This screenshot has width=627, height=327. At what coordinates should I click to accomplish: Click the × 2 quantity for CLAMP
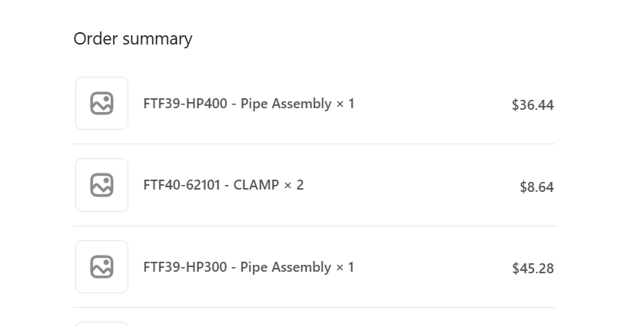294,185
